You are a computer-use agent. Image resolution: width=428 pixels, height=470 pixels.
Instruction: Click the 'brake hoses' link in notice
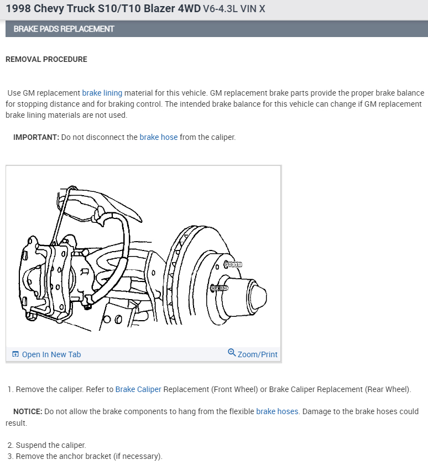click(x=277, y=411)
